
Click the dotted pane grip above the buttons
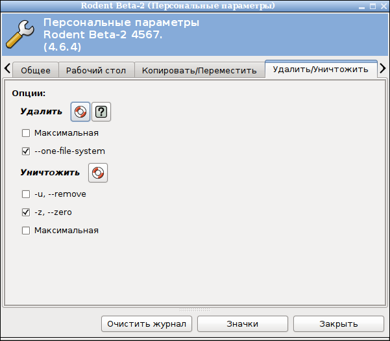[195, 310]
